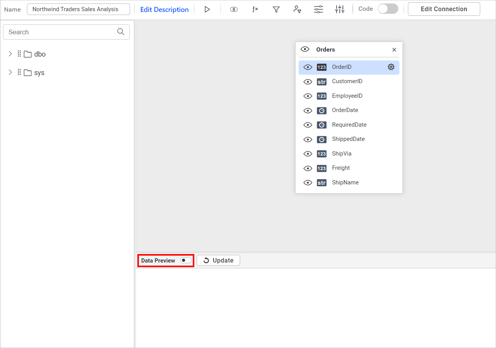Open the query parameters sliders icon
This screenshot has width=496, height=348.
pyautogui.click(x=318, y=9)
